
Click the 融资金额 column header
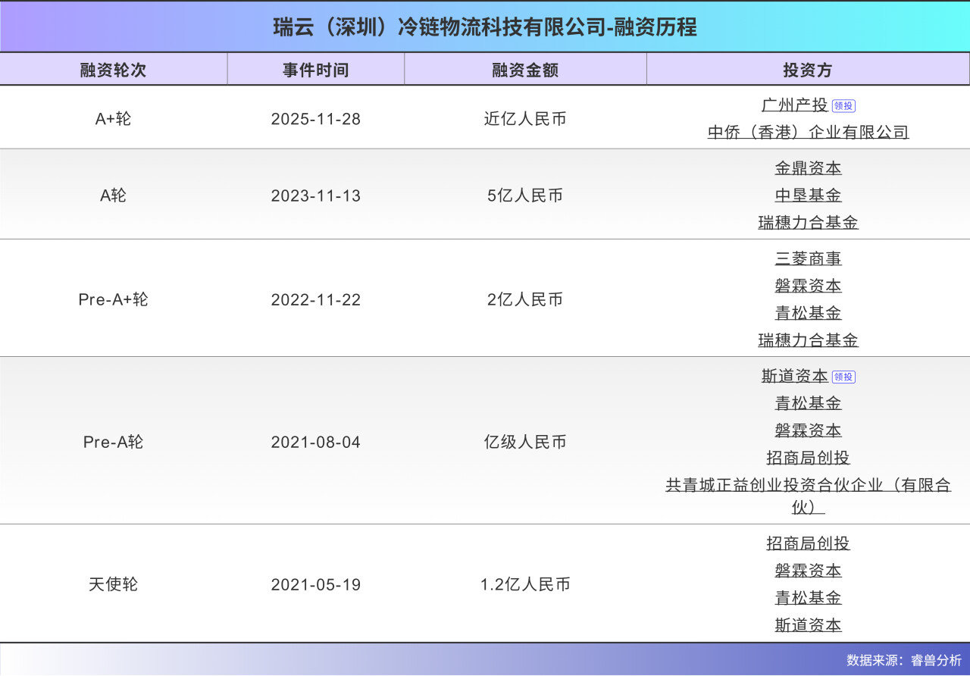tap(525, 70)
